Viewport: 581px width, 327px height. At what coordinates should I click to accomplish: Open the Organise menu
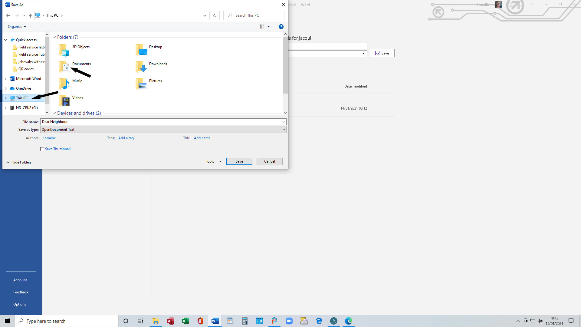click(17, 27)
